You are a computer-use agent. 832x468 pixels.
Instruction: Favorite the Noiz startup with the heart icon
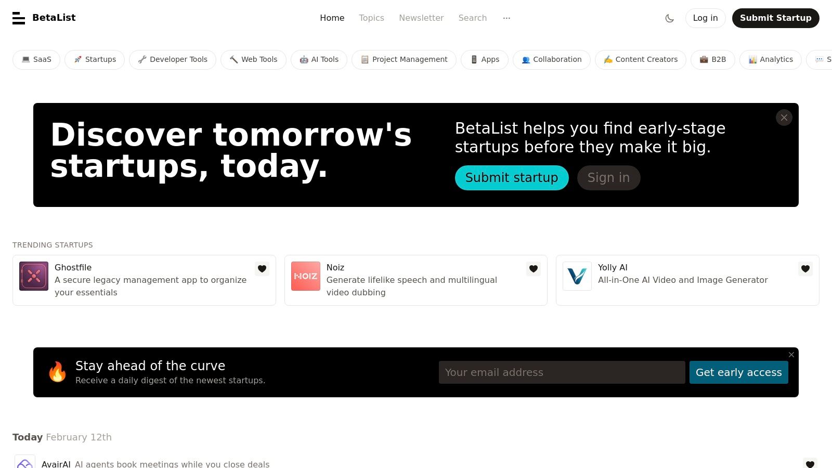pos(534,269)
